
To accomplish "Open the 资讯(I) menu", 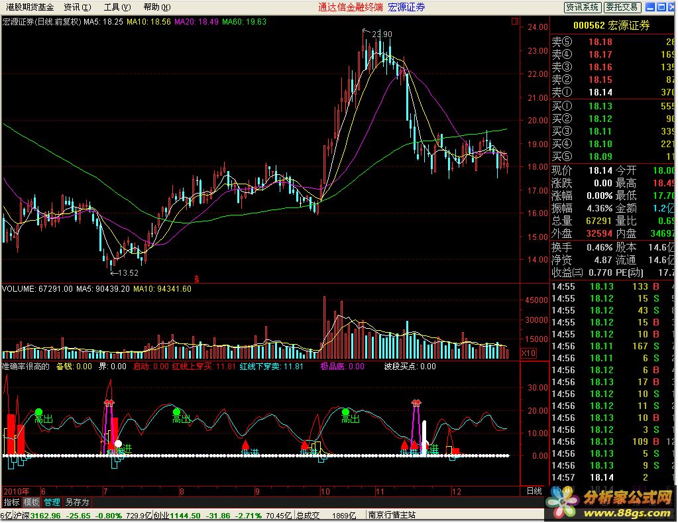I will (78, 7).
